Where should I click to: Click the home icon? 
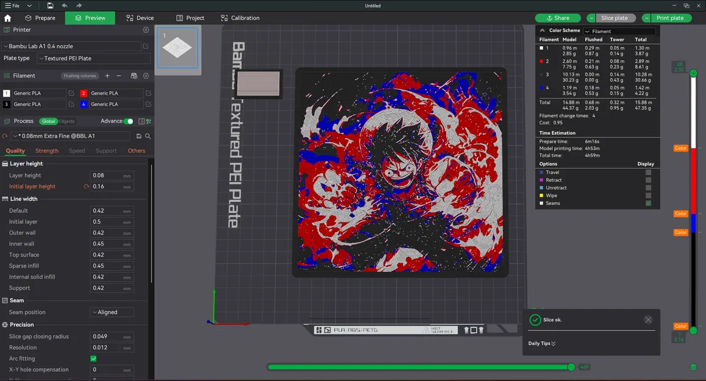[x=7, y=18]
